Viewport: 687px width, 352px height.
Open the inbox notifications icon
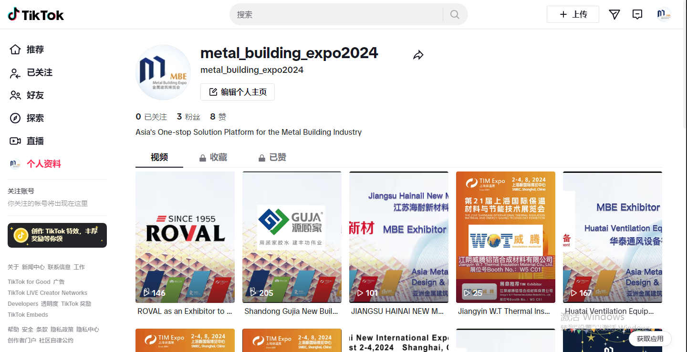(x=637, y=14)
